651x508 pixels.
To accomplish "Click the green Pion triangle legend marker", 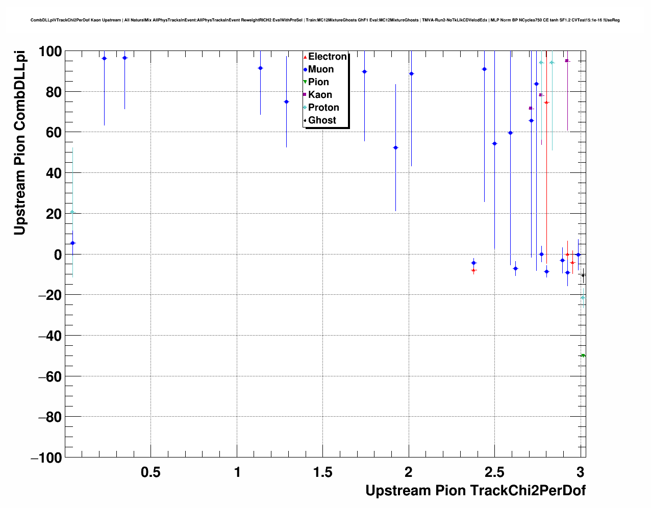I will pos(305,82).
